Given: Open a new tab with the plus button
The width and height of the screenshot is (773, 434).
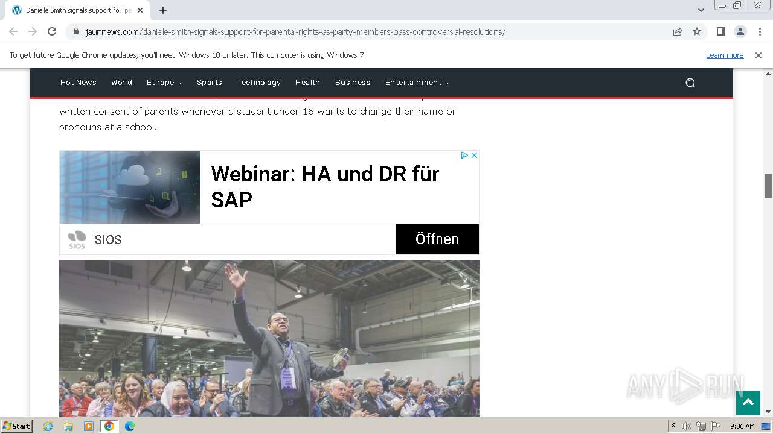Looking at the screenshot, I should [x=163, y=10].
